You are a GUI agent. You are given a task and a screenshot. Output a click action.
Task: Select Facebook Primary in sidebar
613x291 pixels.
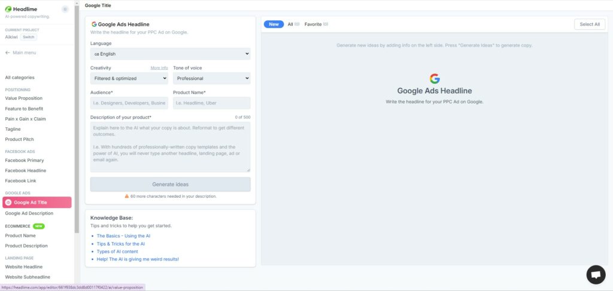(x=25, y=160)
